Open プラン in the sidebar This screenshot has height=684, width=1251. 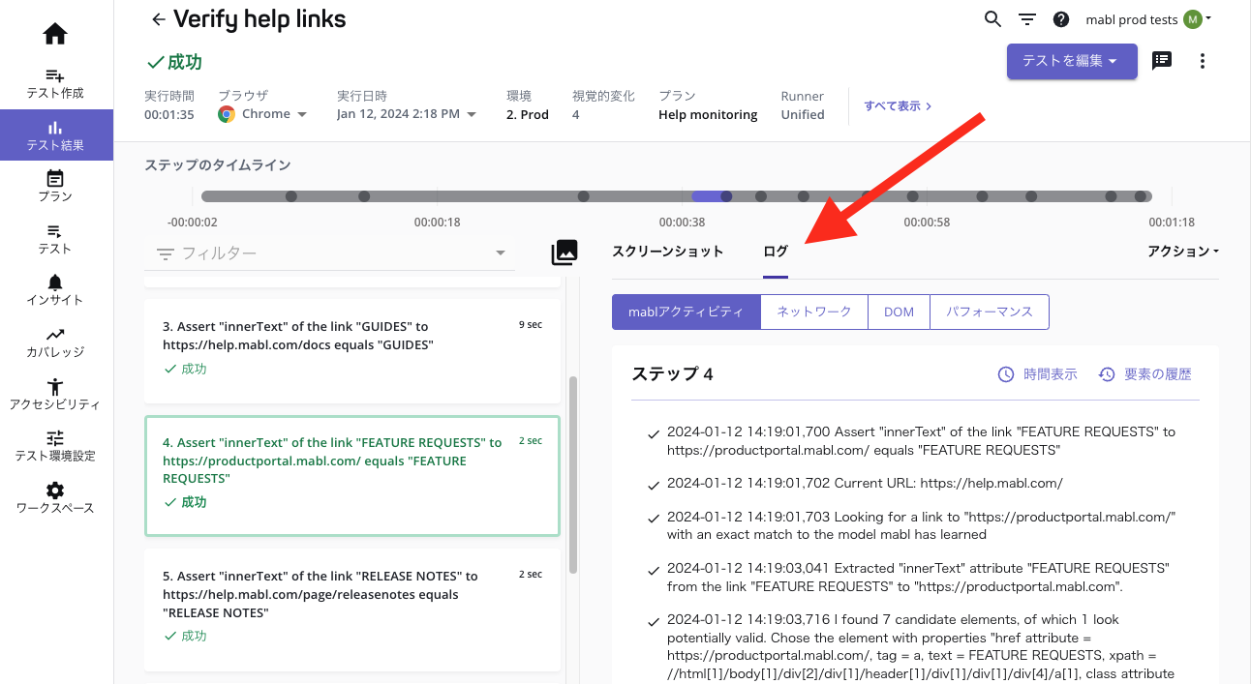coord(55,187)
